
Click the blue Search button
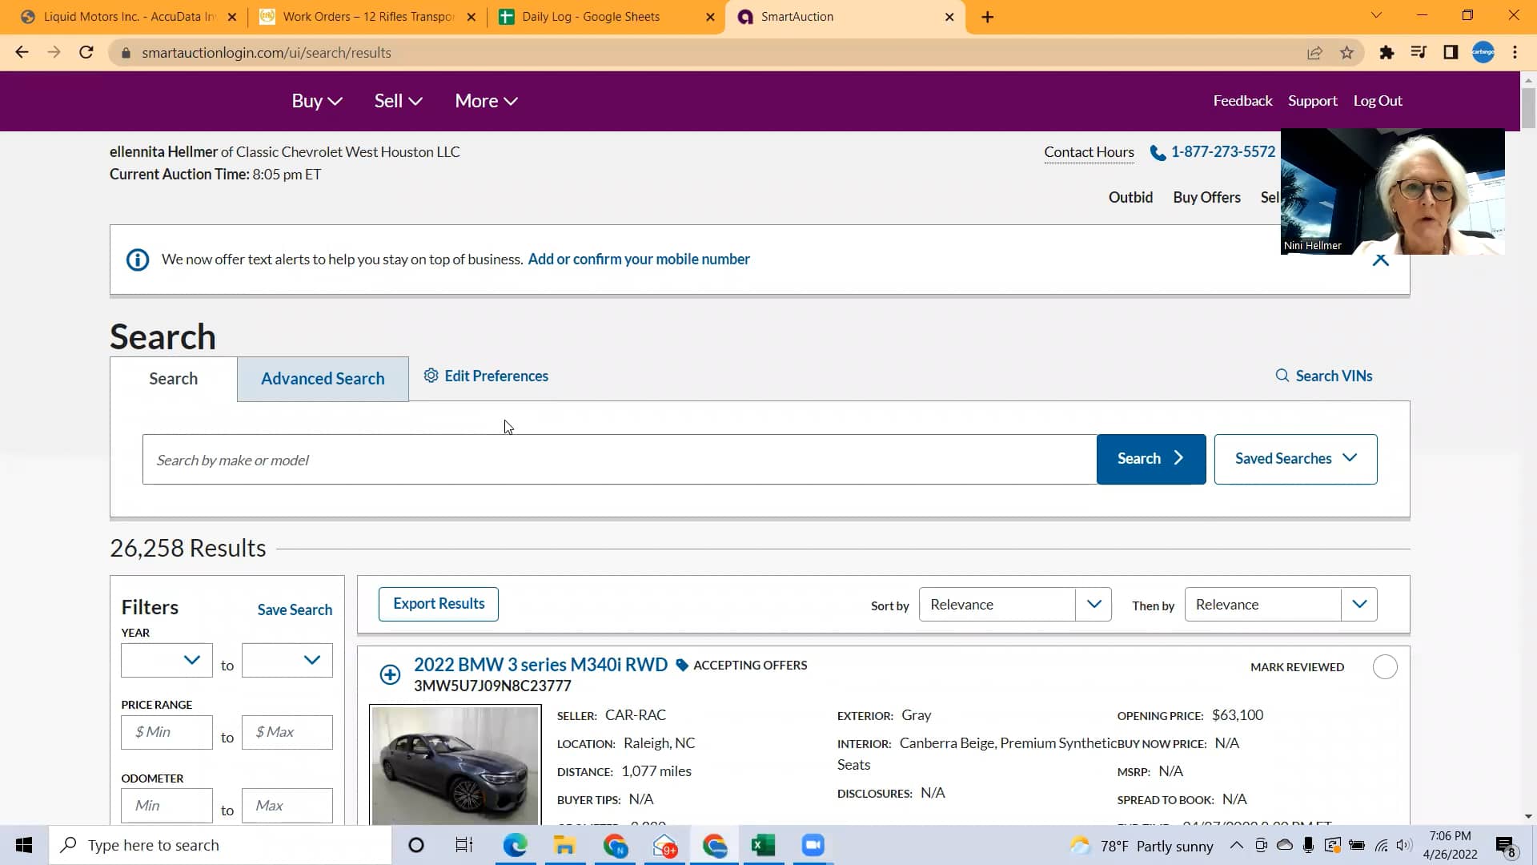pos(1151,459)
